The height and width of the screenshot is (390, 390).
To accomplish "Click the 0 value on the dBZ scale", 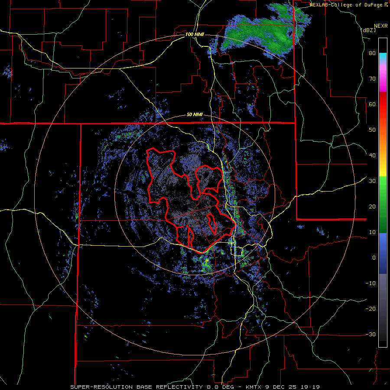I will [374, 258].
